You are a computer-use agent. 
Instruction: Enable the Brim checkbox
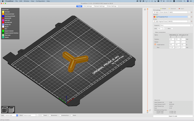172,28
